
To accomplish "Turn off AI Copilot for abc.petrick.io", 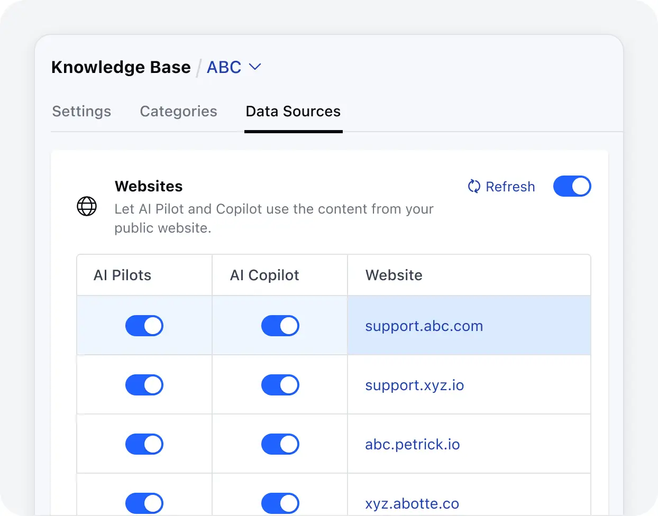I will [x=280, y=444].
